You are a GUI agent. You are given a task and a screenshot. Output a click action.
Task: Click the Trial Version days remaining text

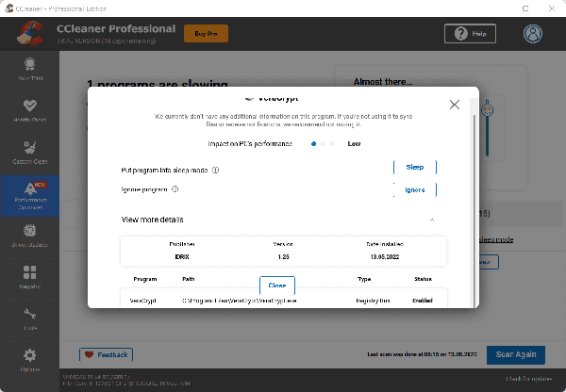click(107, 41)
